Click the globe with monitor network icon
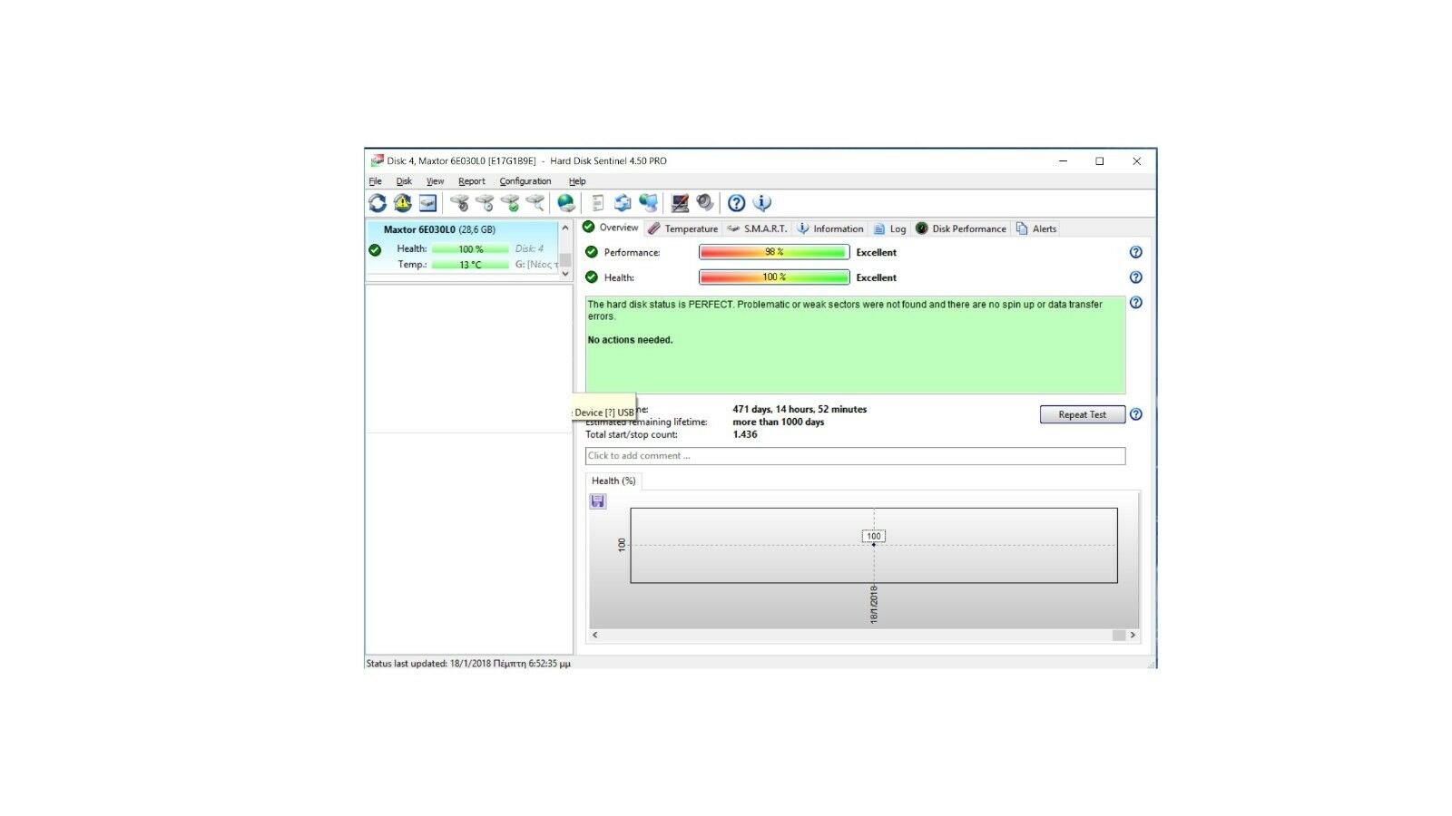Screen dimensions: 1452x816 [x=648, y=203]
